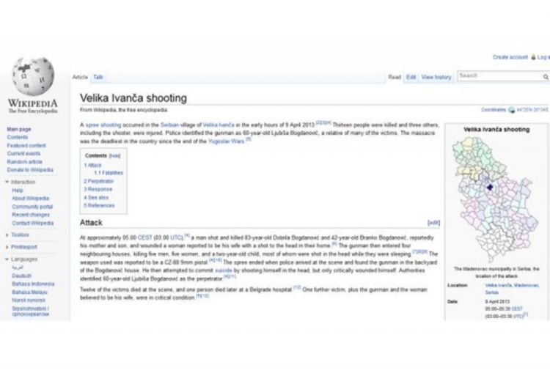Hide the Contents table box
Viewport: 550px width, 373px height.
click(114, 156)
